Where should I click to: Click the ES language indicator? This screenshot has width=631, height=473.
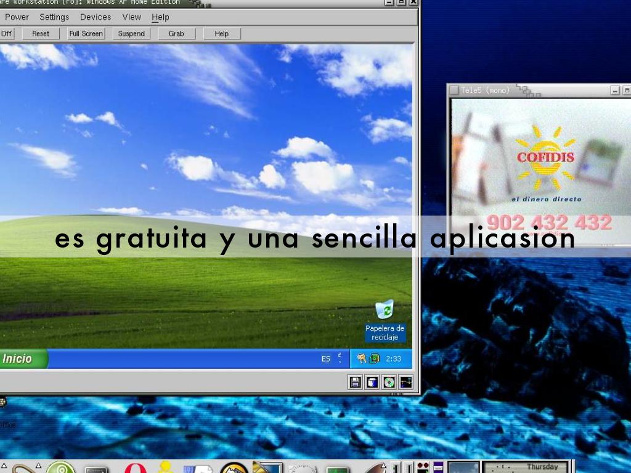pos(325,358)
